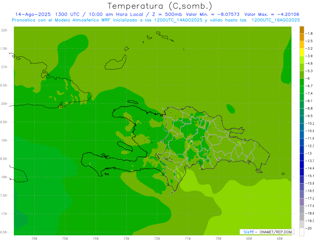This screenshot has width=314, height=242.
Task: Click the "73W" longitude label
Action: (x=126, y=239)
